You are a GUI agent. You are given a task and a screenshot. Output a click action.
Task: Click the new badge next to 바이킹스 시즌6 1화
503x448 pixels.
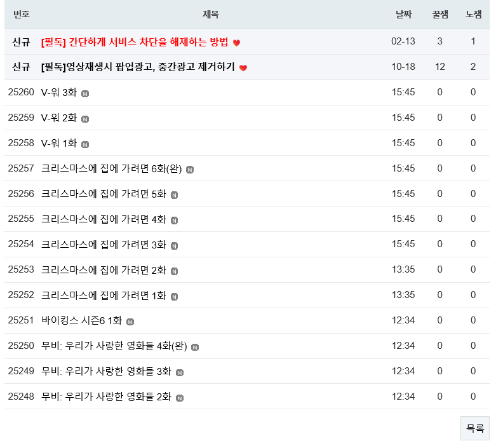click(130, 322)
